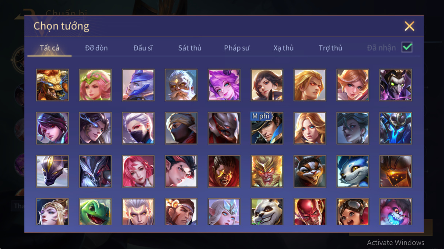The image size is (444, 249).
Task: Switch to the Trợ thủ tab
Action: click(x=330, y=48)
